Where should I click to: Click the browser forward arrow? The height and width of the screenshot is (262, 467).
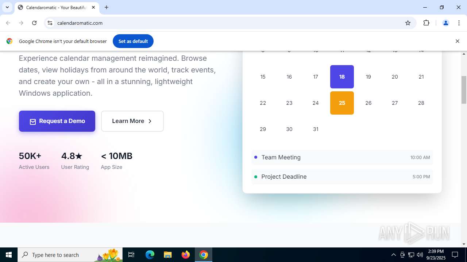(x=21, y=23)
